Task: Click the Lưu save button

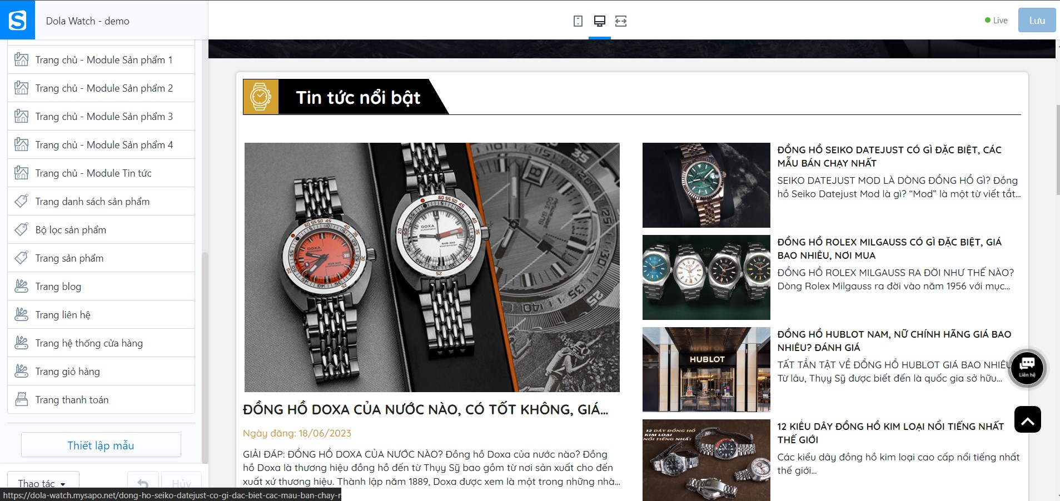Action: [1037, 20]
